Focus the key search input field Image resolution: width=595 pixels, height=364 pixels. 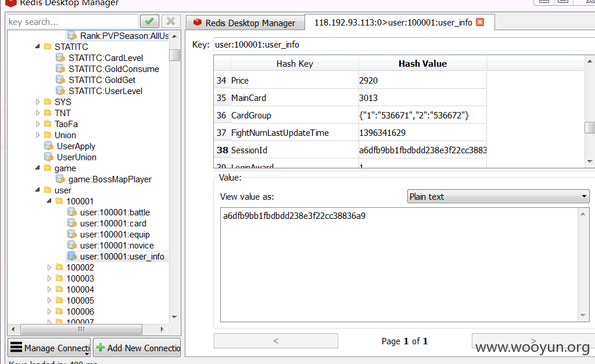click(72, 21)
